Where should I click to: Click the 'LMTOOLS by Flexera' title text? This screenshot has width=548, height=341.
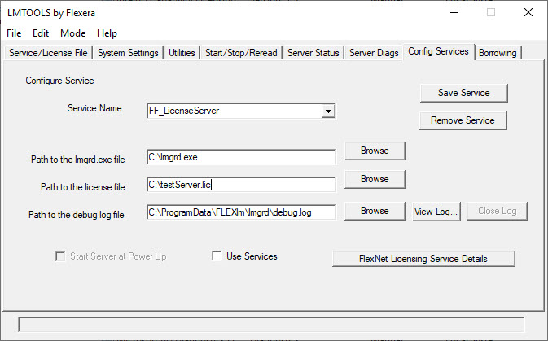click(x=51, y=13)
